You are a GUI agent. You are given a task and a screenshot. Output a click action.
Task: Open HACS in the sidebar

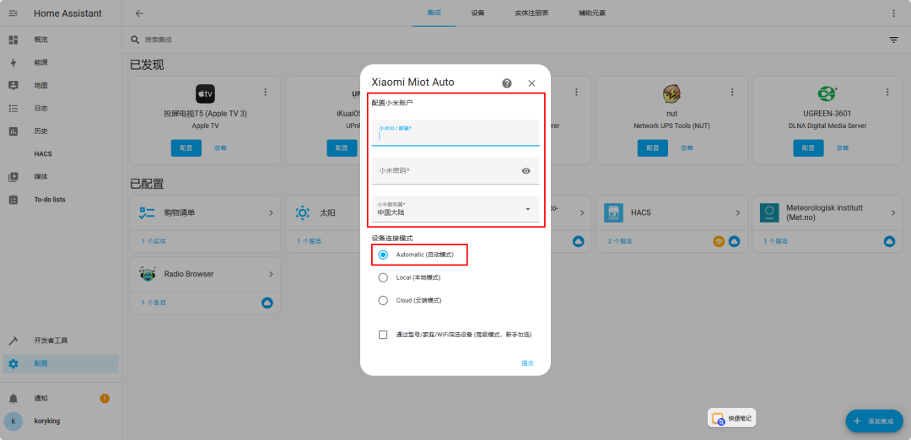(x=61, y=153)
